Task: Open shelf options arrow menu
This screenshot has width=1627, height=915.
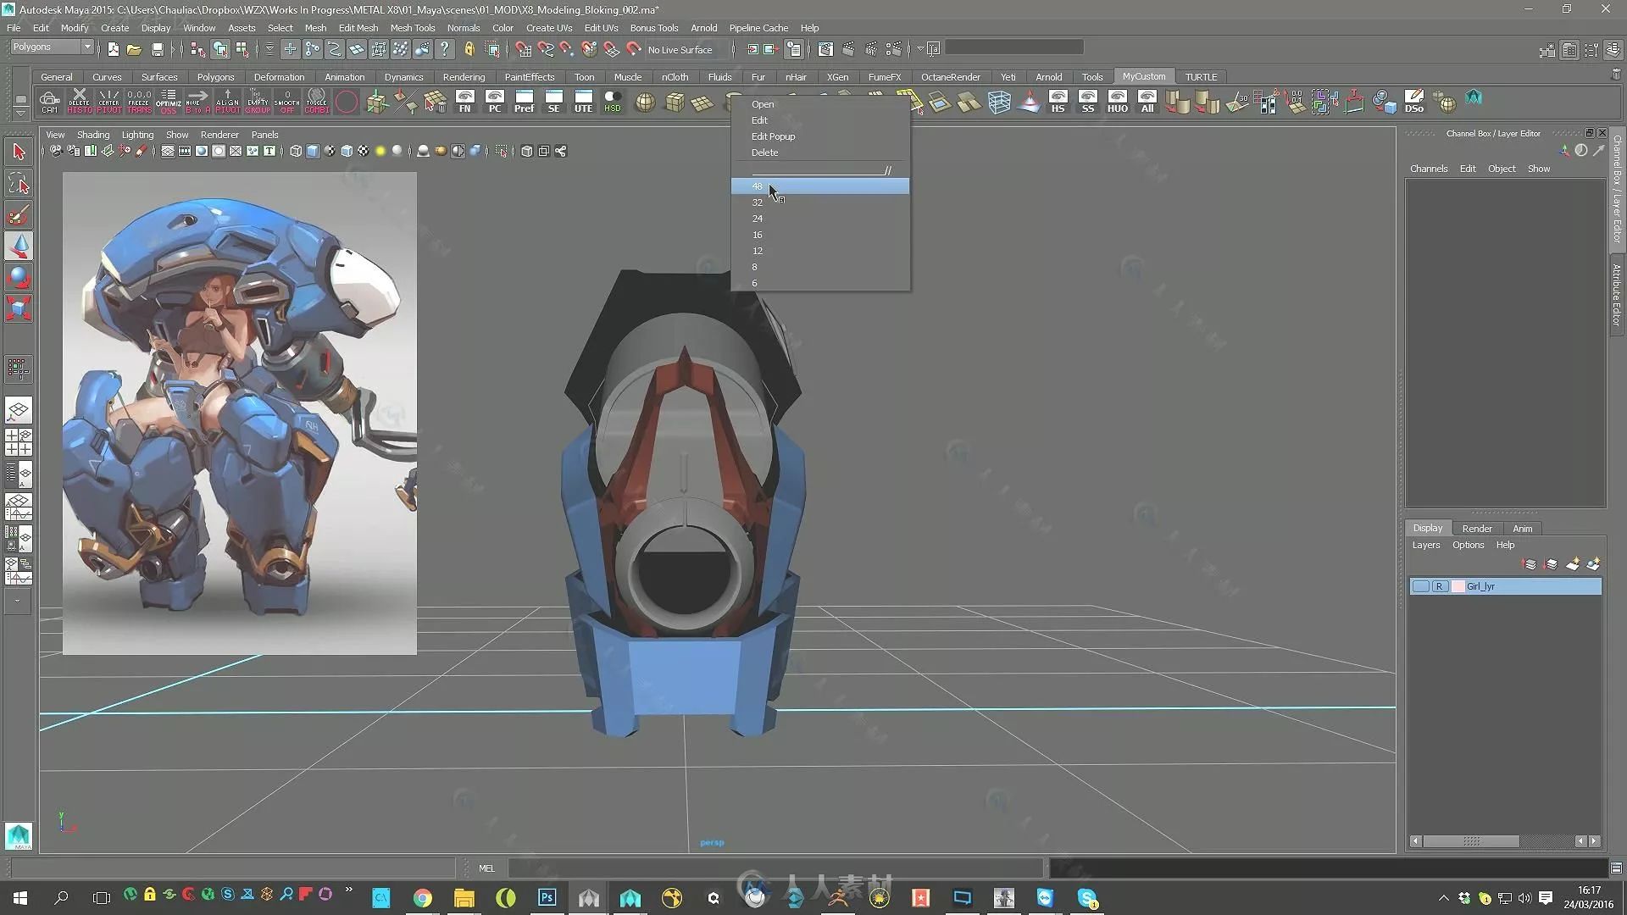Action: coord(20,112)
